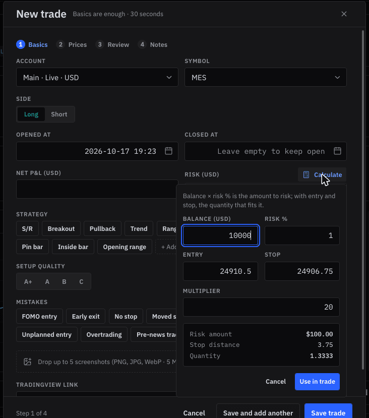
Task: Click the image icon in screenshot drop zone
Action: [x=27, y=362]
